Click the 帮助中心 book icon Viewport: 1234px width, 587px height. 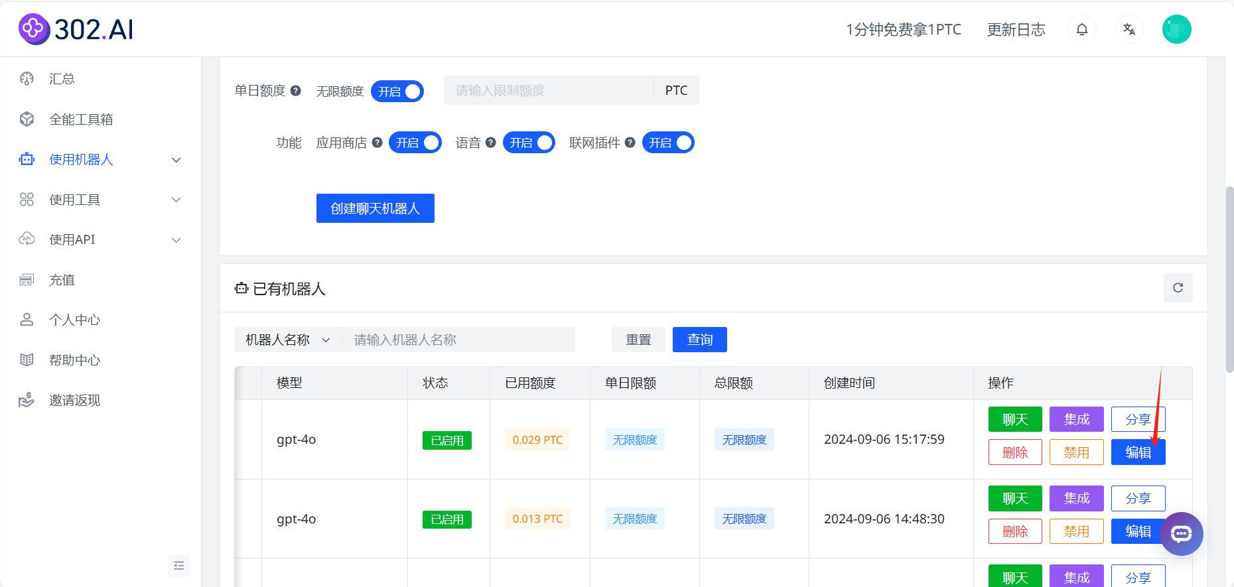click(27, 360)
